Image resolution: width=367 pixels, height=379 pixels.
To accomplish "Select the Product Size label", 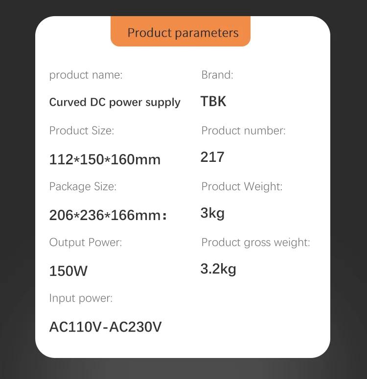I will click(x=82, y=131).
